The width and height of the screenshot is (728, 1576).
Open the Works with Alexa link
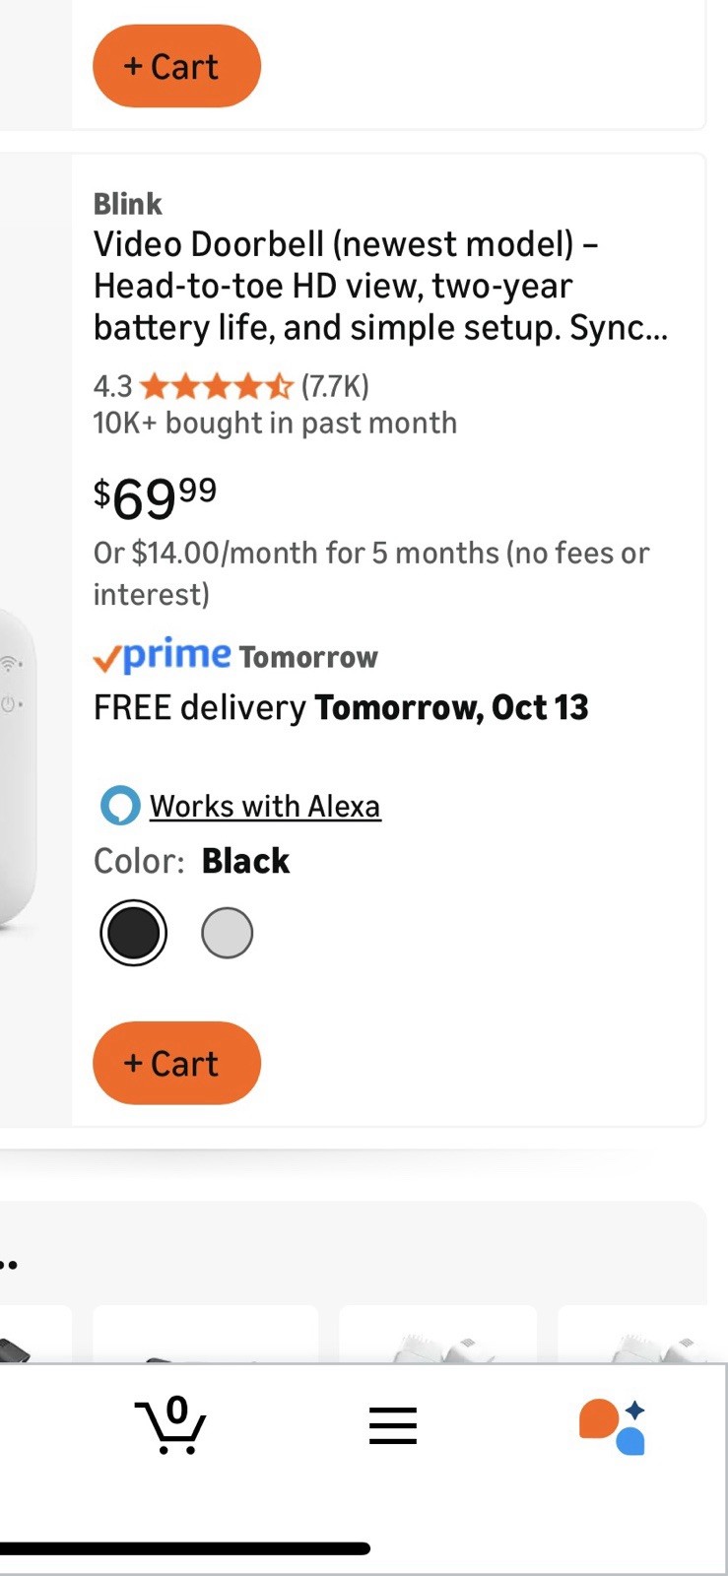pyautogui.click(x=265, y=806)
